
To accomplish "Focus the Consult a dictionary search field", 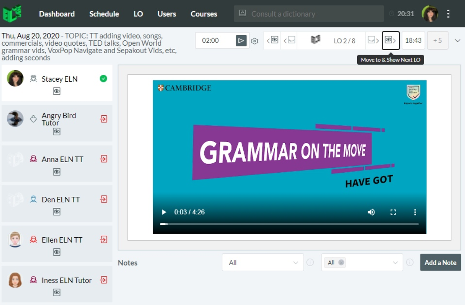I will pos(309,14).
